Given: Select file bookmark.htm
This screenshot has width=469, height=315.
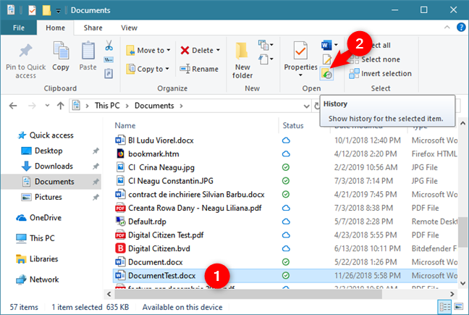Looking at the screenshot, I should (x=153, y=154).
